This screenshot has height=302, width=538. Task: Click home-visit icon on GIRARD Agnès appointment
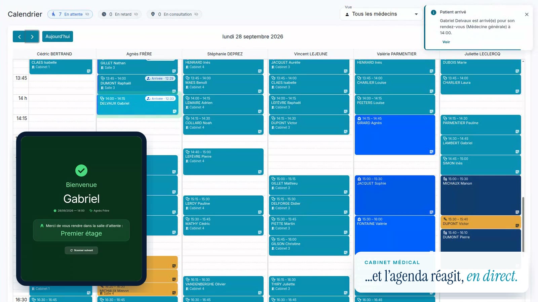(359, 118)
